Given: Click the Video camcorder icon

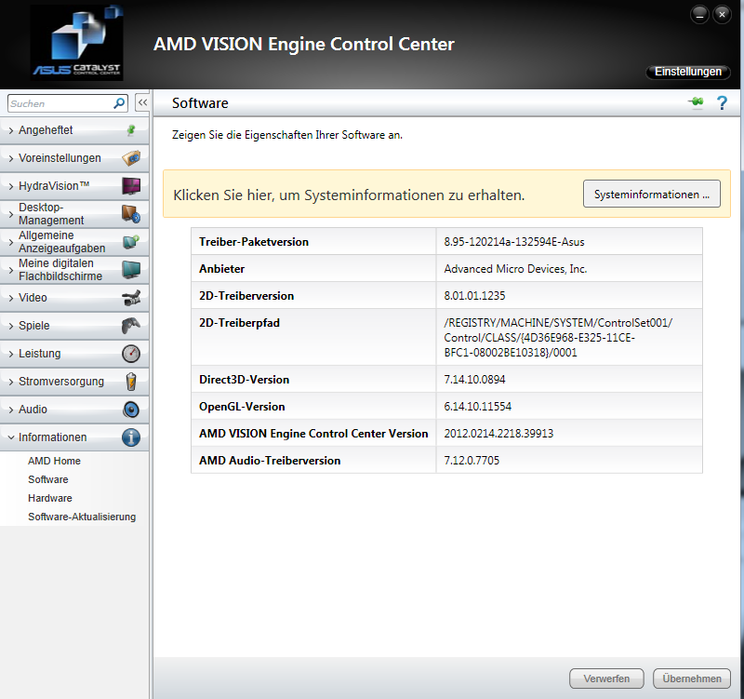Looking at the screenshot, I should (131, 298).
